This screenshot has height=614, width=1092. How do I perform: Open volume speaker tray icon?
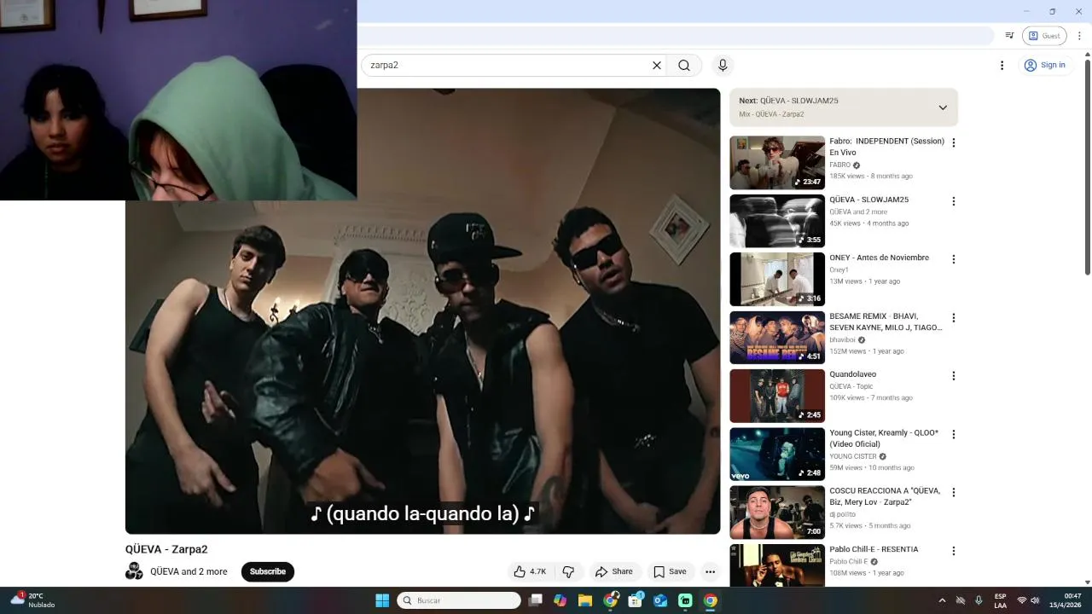1035,600
